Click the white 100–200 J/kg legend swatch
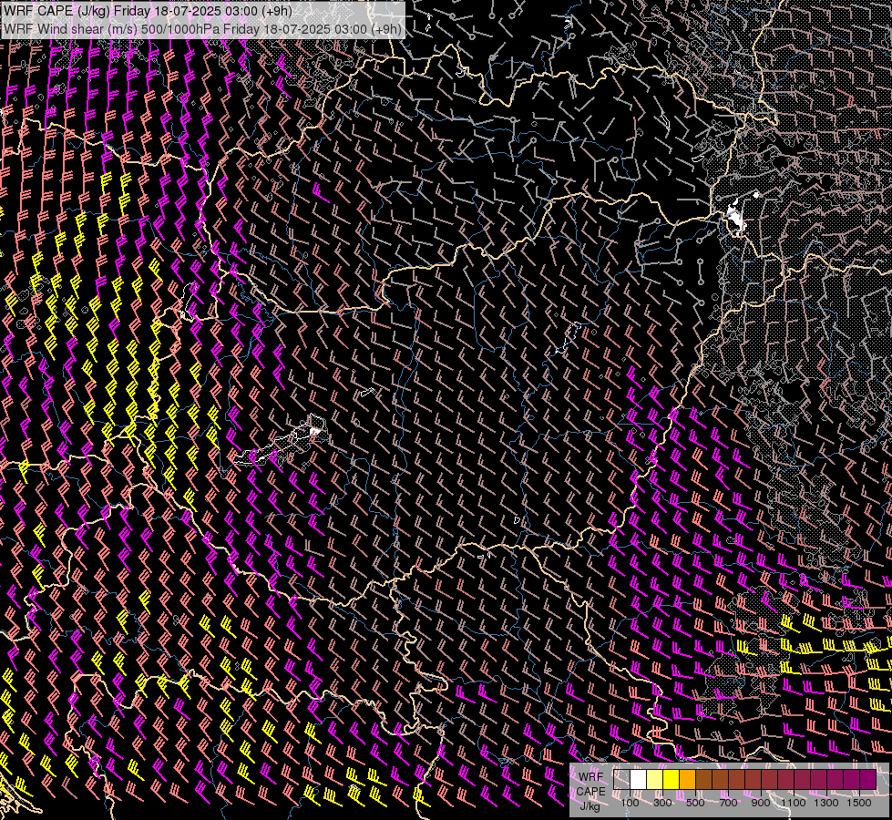 [x=639, y=779]
